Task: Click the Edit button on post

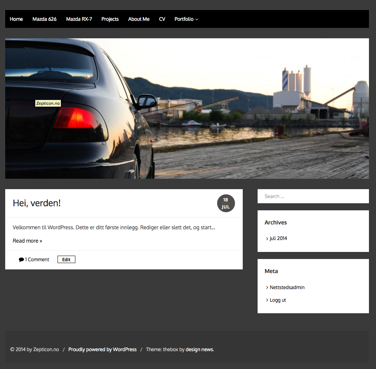Action: pos(66,259)
